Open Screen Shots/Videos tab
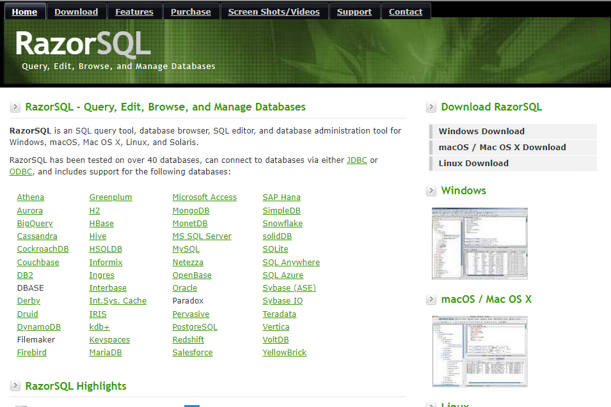Image resolution: width=611 pixels, height=407 pixels. 274,12
